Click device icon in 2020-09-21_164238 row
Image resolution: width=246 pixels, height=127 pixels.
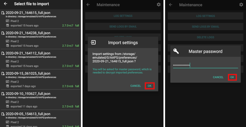click(7, 41)
